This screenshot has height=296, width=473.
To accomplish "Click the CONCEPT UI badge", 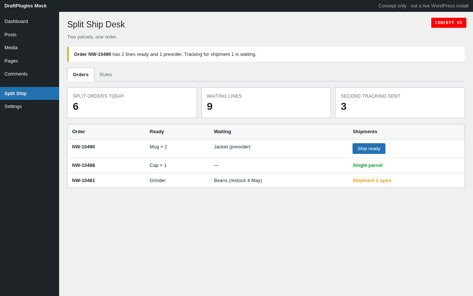I will pos(449,23).
